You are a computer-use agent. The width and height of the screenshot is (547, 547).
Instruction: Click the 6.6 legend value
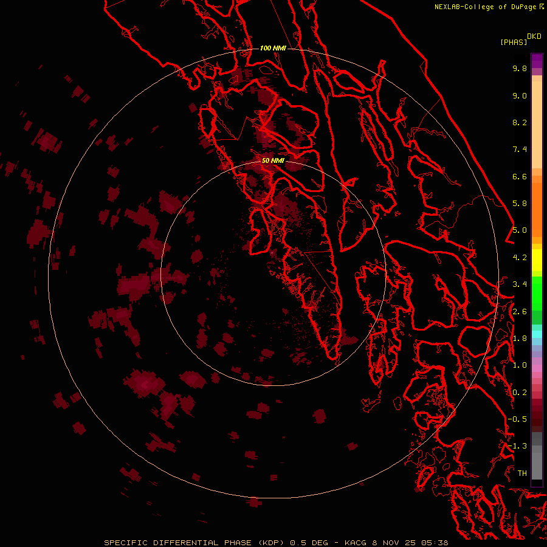520,177
